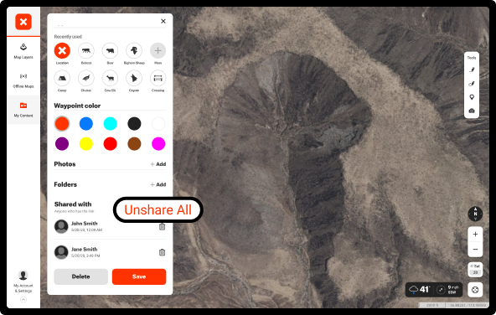Screen dimensions: 496x315
Task: Pick the cyan waypoint color
Action: tap(110, 124)
